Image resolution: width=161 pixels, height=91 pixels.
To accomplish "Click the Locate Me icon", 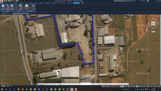I will point(16,6).
